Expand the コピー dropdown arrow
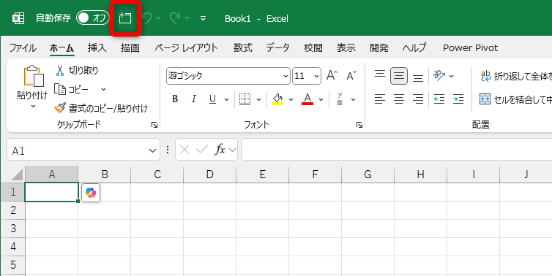 coord(103,90)
